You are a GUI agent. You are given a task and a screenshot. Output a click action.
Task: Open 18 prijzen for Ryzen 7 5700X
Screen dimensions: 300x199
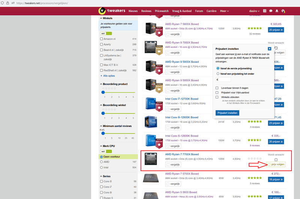276,179
